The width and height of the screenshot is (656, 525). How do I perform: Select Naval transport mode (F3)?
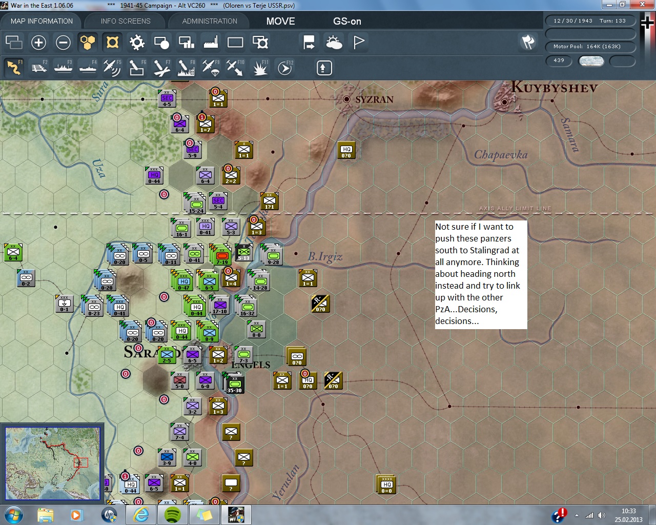click(63, 68)
